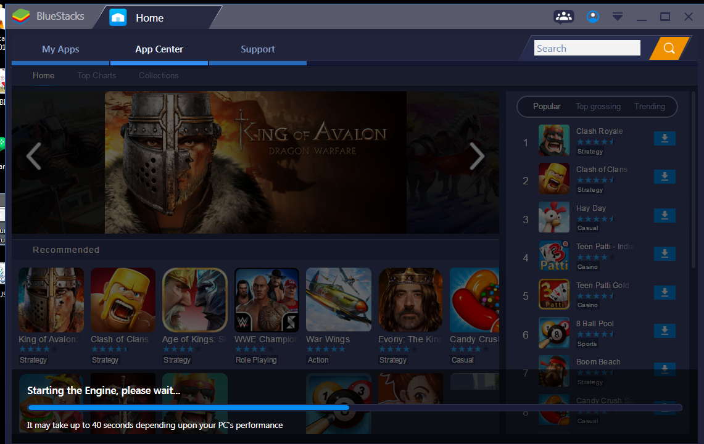Click the popular list vertical scrollbar
This screenshot has width=704, height=444.
click(694, 179)
